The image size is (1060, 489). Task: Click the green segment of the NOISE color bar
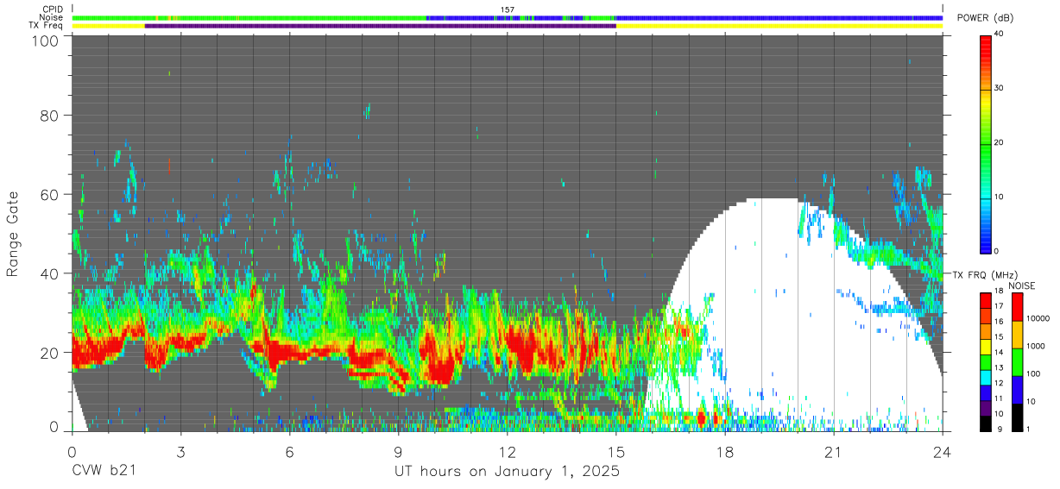click(x=1017, y=362)
